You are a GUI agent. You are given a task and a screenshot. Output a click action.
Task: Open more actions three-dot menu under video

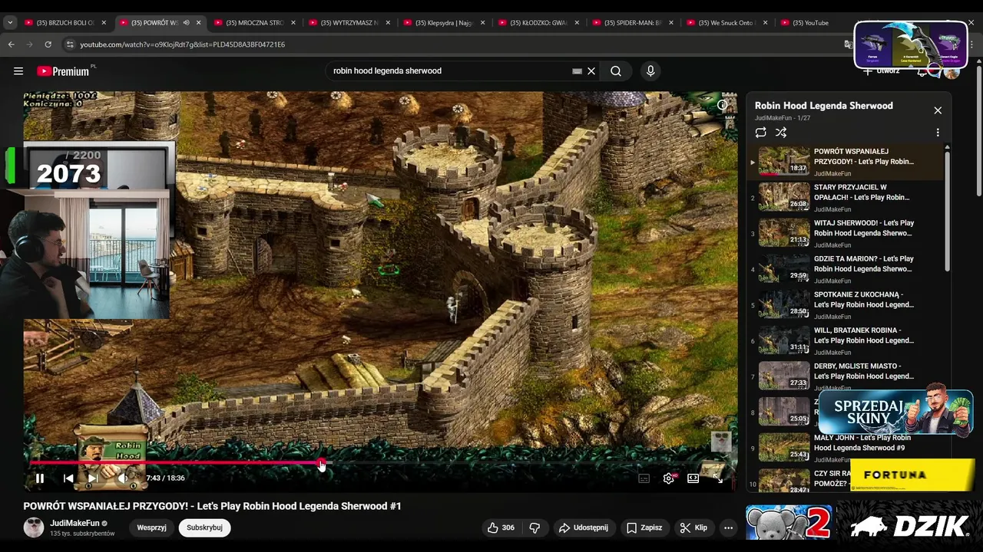click(x=728, y=527)
